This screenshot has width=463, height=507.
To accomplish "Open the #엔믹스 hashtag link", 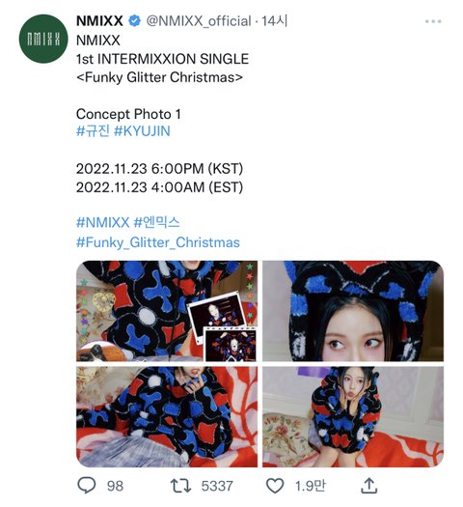I will click(x=156, y=222).
